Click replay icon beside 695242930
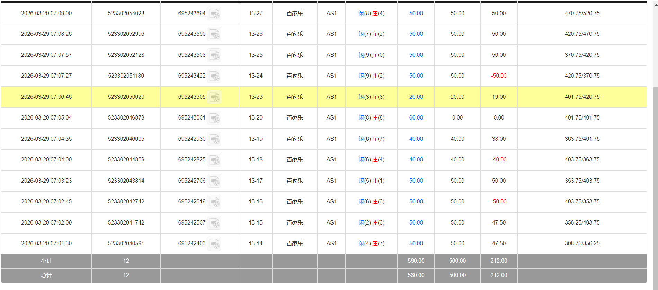This screenshot has height=290, width=658. (214, 139)
